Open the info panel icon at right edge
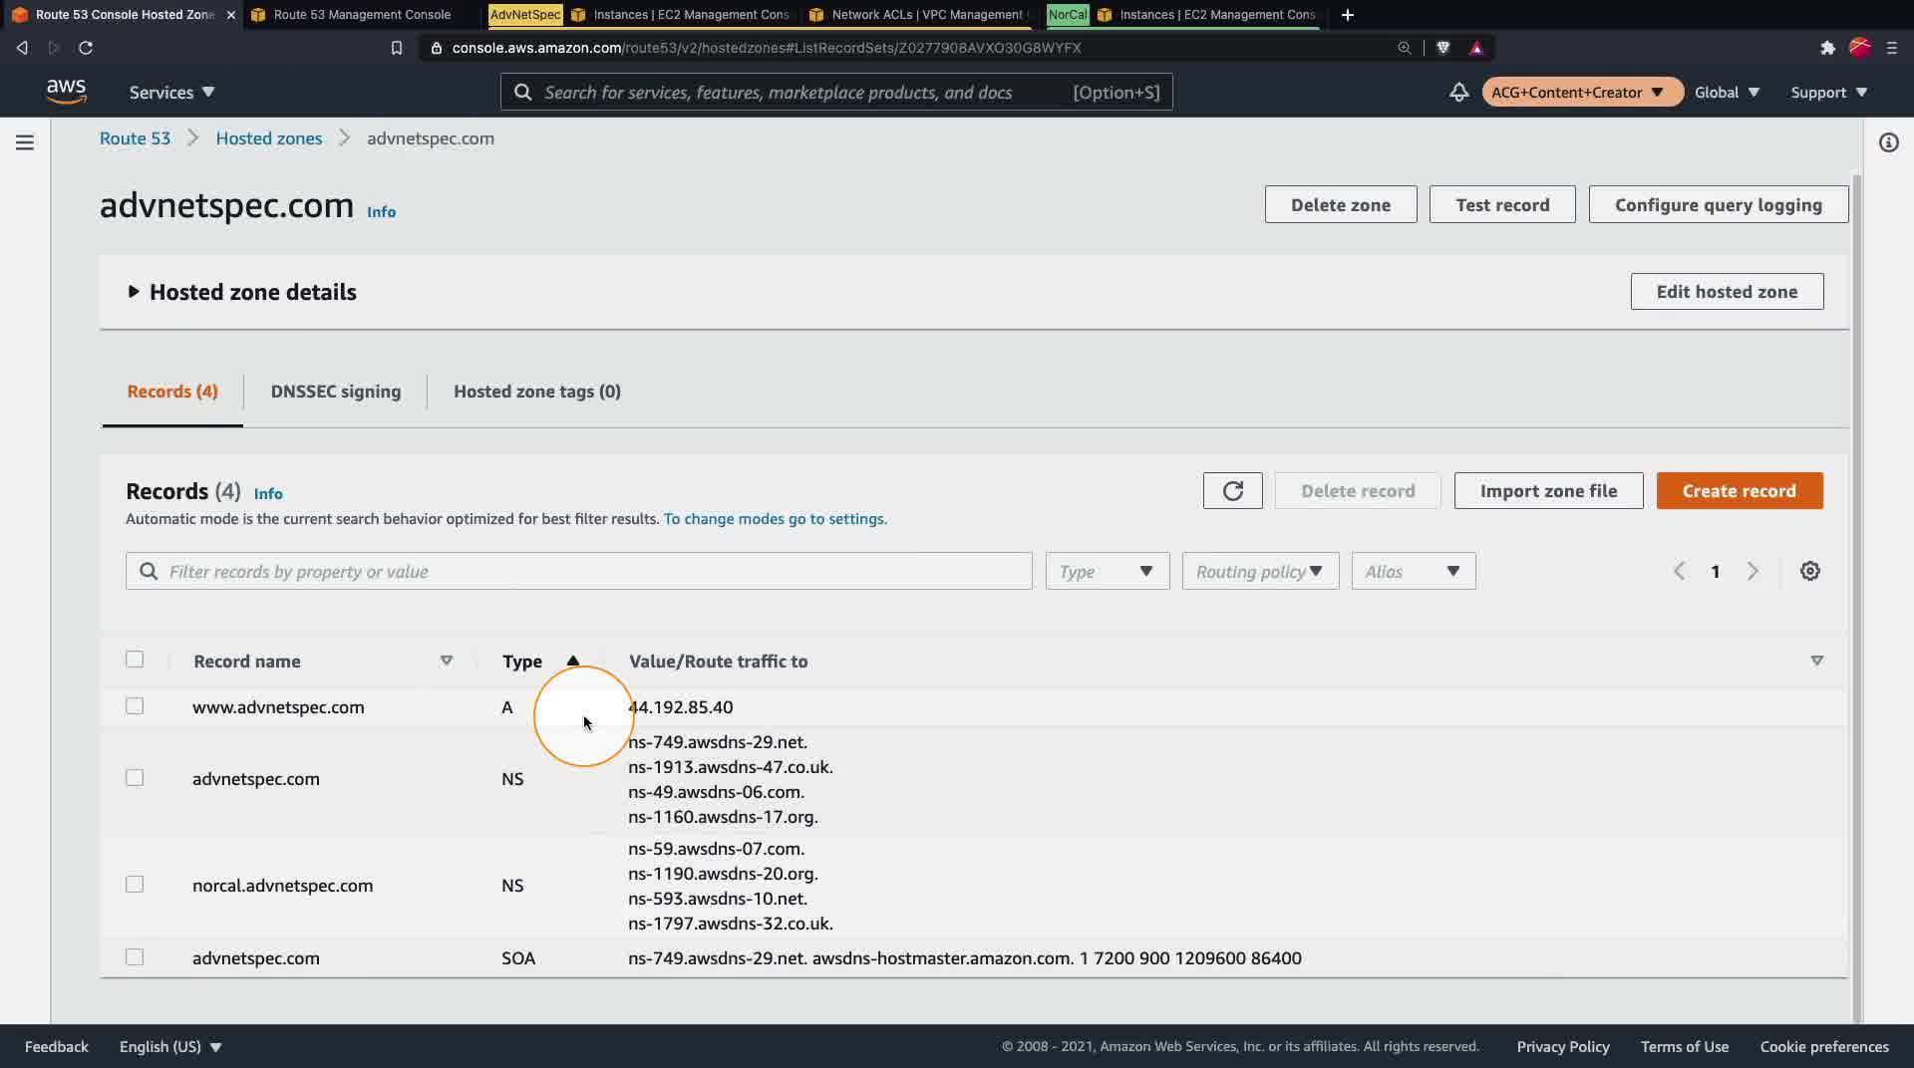The image size is (1914, 1068). pos(1888,142)
